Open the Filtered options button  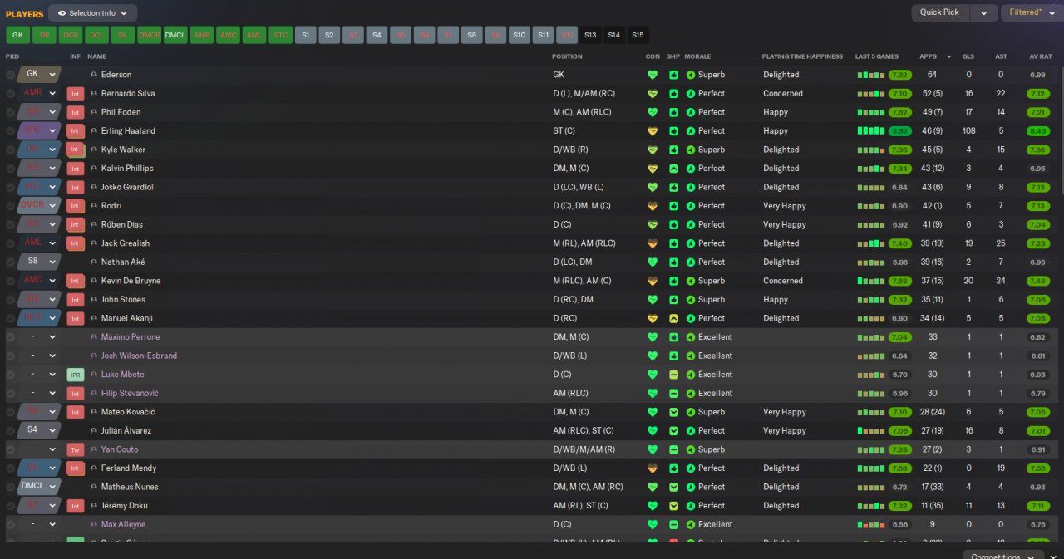(x=1032, y=12)
